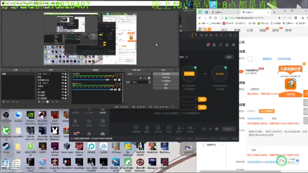Toggle lock of 马赛克 source
Screen dimensions: 308x173
[65, 86]
